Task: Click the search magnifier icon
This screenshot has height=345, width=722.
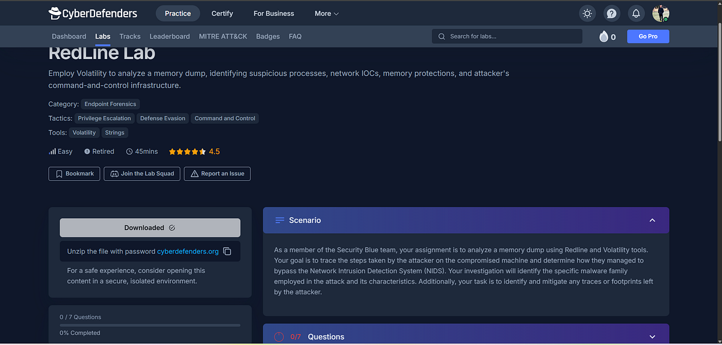Action: point(442,37)
